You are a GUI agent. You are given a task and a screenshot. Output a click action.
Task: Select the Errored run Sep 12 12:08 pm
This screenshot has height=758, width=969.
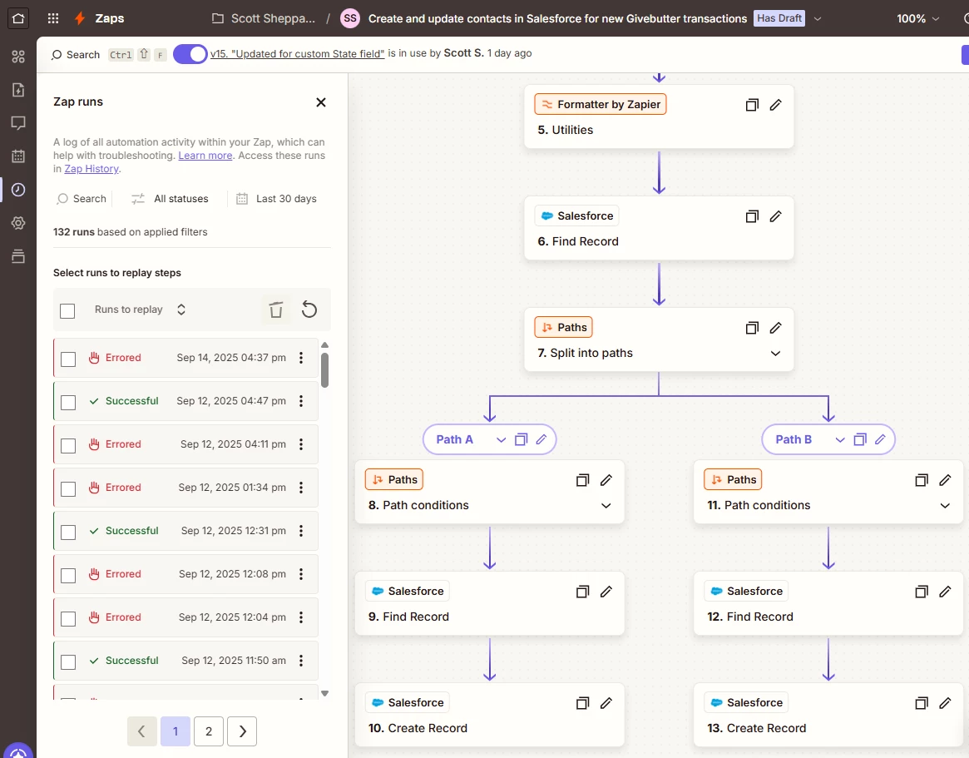point(68,576)
